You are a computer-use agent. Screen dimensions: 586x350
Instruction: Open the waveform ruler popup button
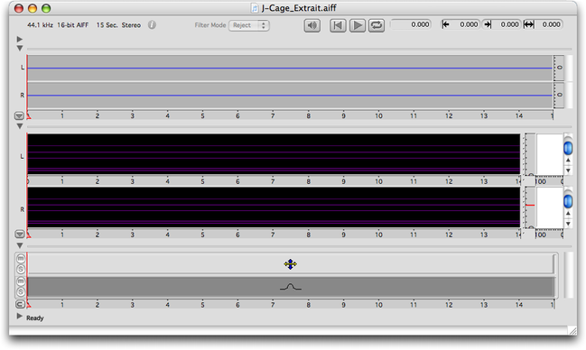20,115
